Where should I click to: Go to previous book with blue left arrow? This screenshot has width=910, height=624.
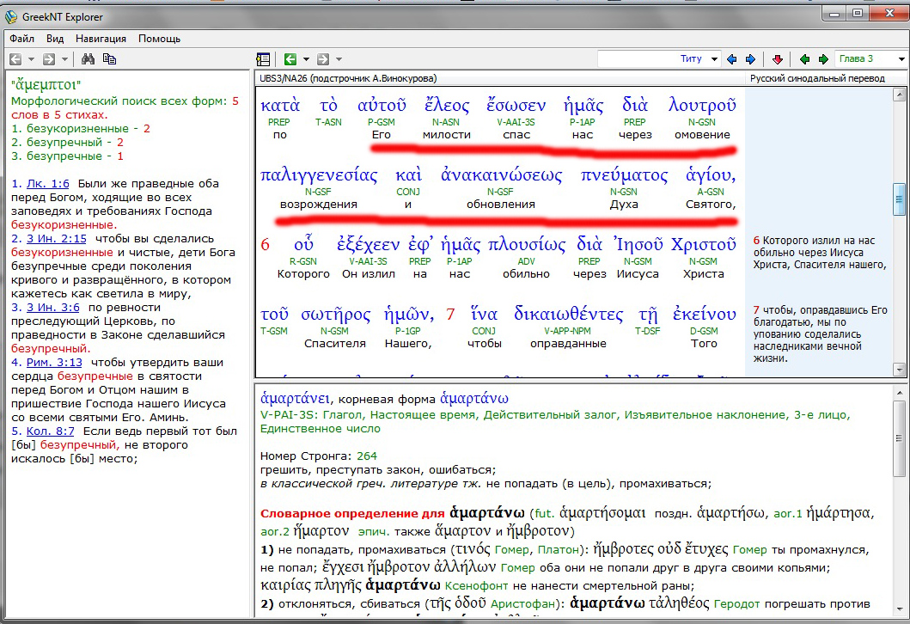coord(731,59)
